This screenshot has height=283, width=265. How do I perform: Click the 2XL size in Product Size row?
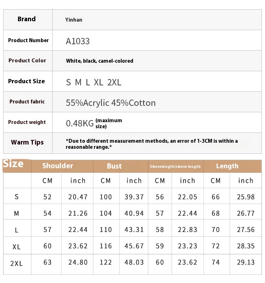[114, 83]
